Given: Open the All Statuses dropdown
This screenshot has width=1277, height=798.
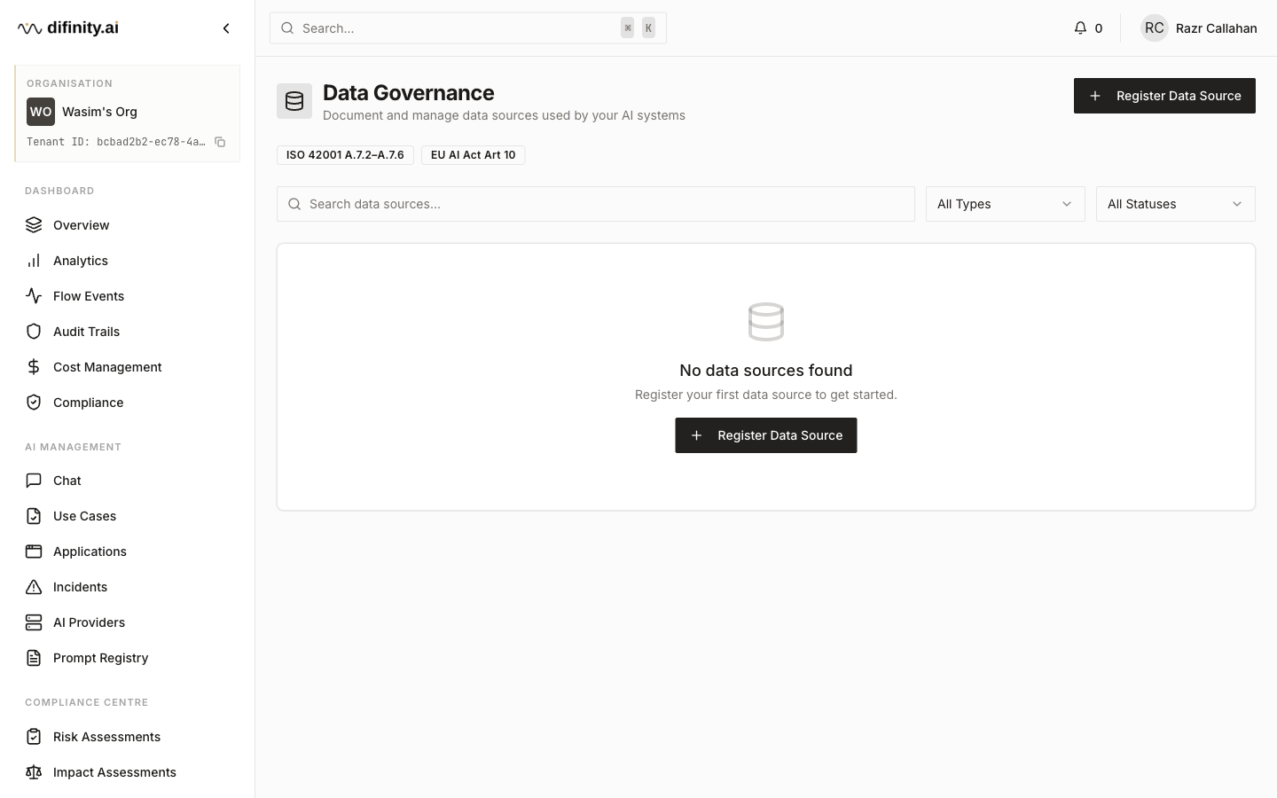Looking at the screenshot, I should pos(1175,204).
